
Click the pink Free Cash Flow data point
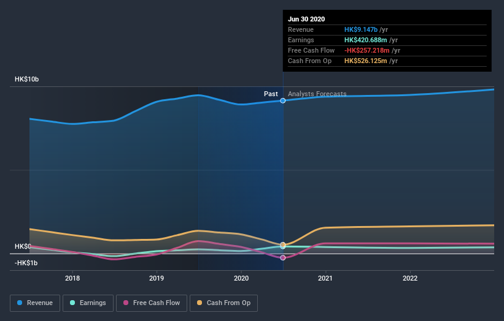coord(283,258)
